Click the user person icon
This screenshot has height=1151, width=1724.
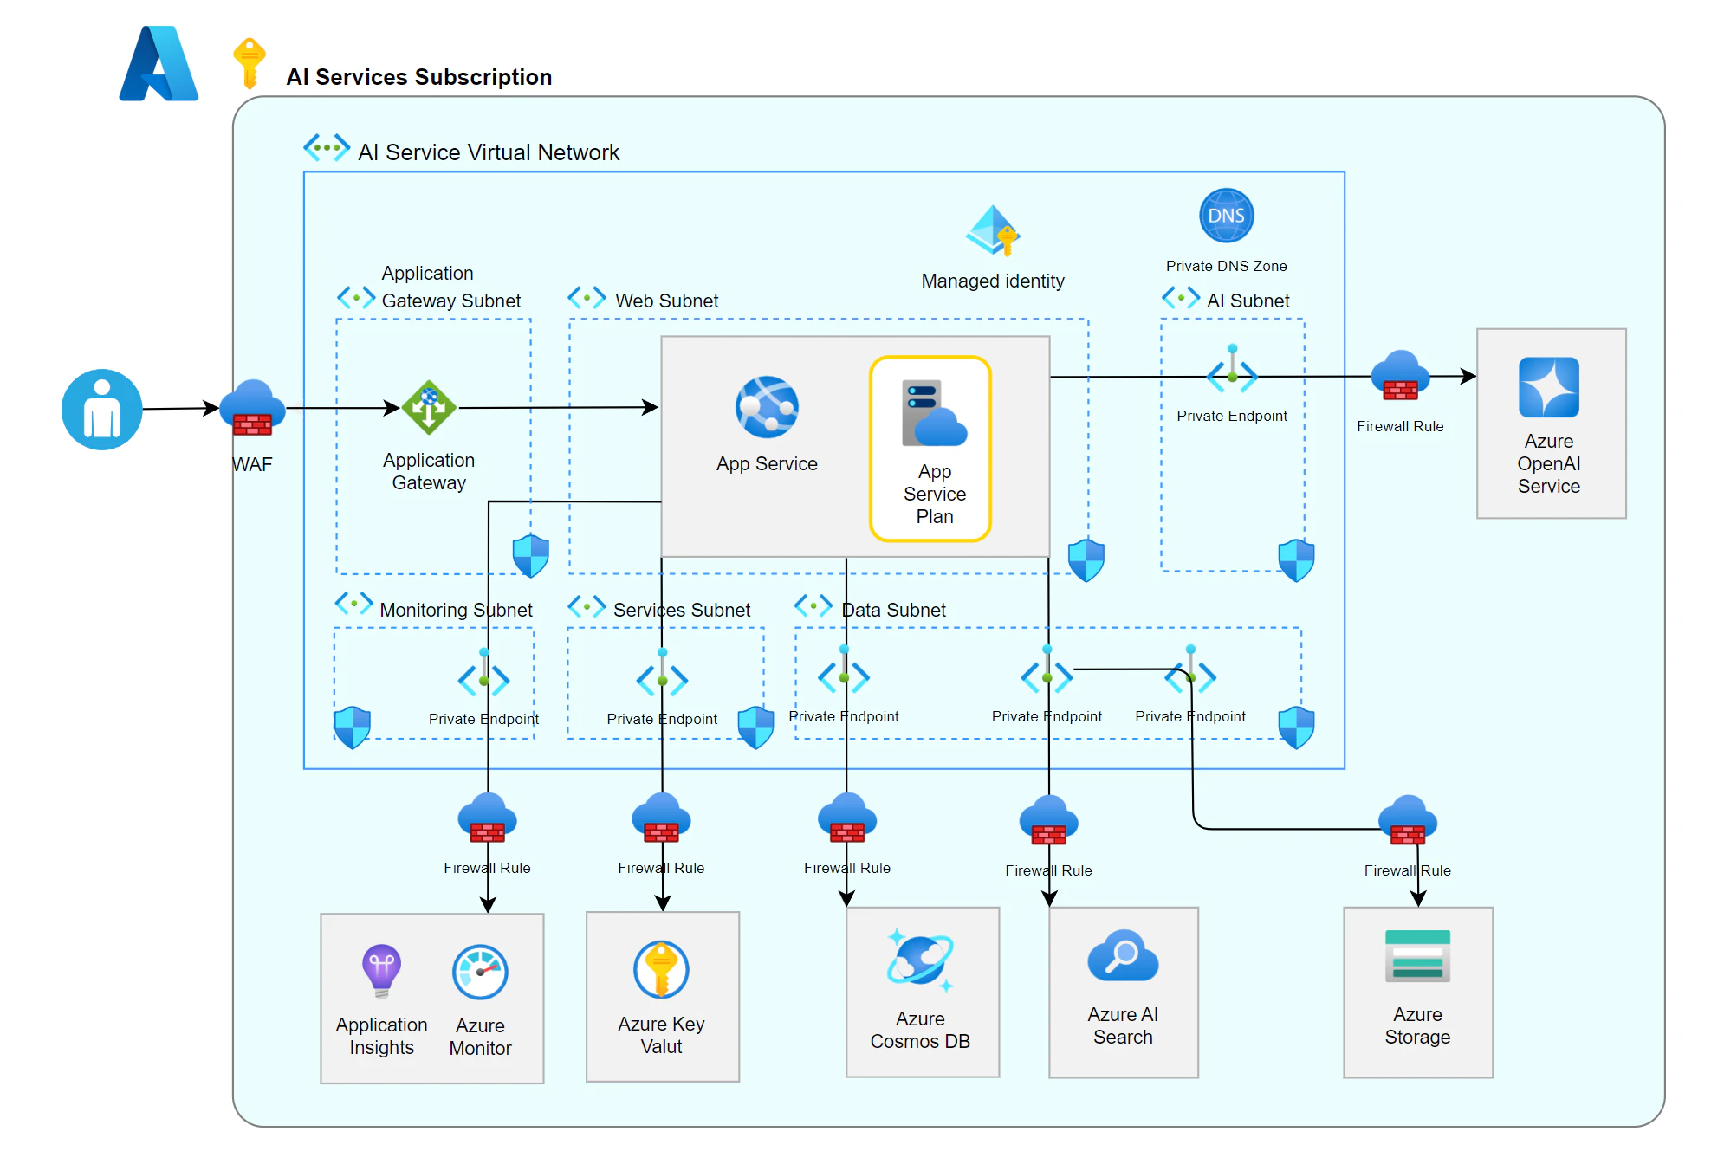[x=102, y=410]
